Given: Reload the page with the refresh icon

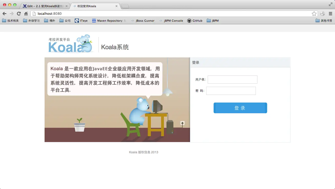Looking at the screenshot, I should pos(19,14).
